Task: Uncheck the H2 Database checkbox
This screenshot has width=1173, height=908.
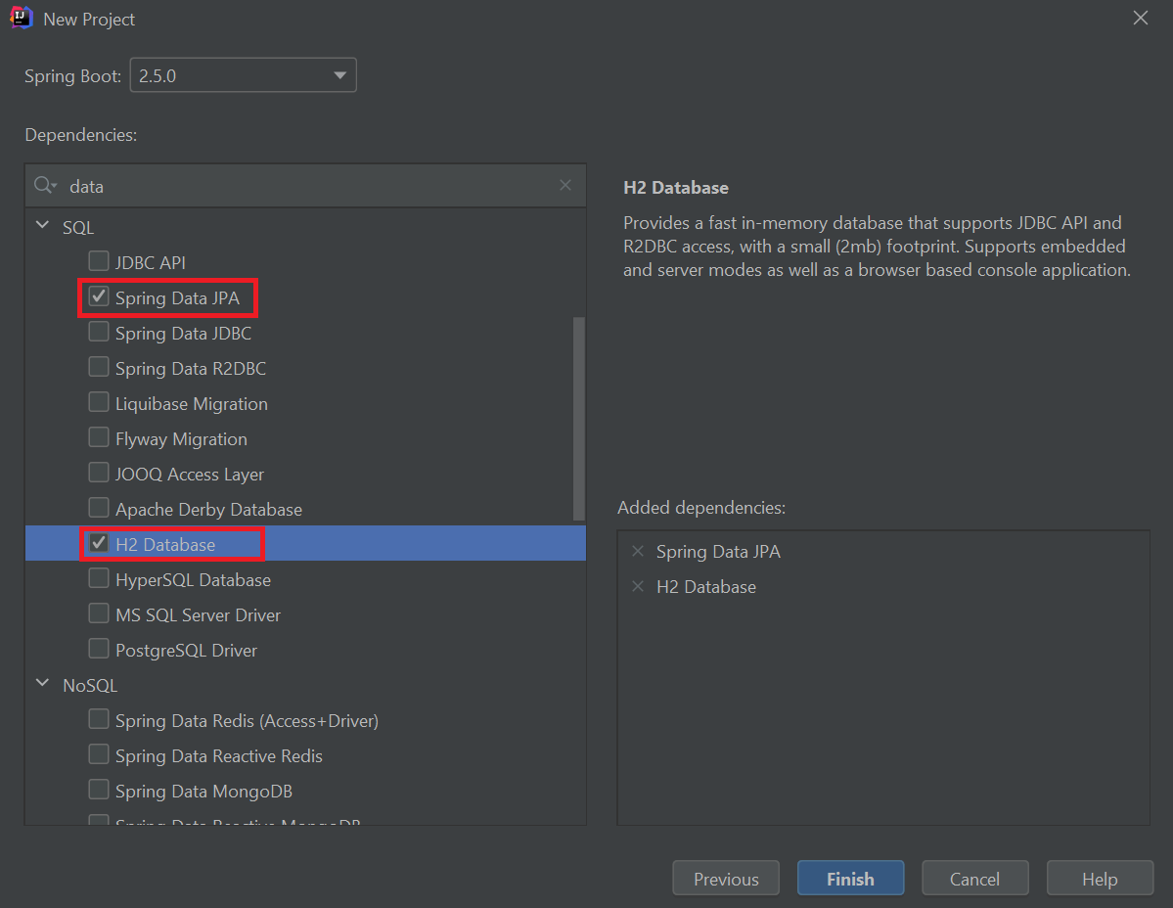Action: 99,544
